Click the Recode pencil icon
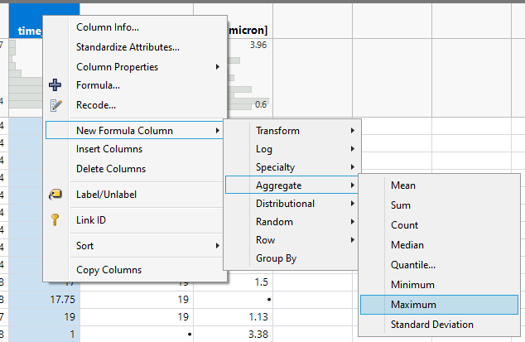525x342 pixels. [x=55, y=105]
